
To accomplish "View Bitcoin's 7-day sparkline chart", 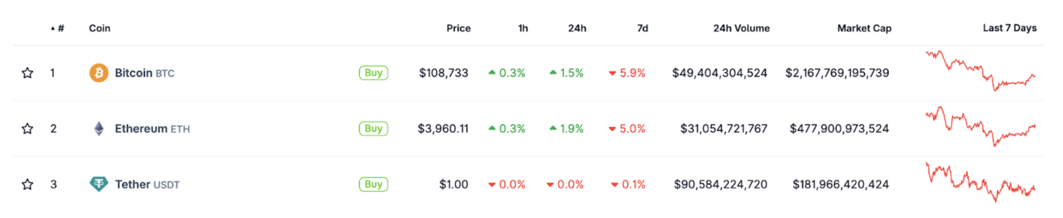I will click(980, 71).
